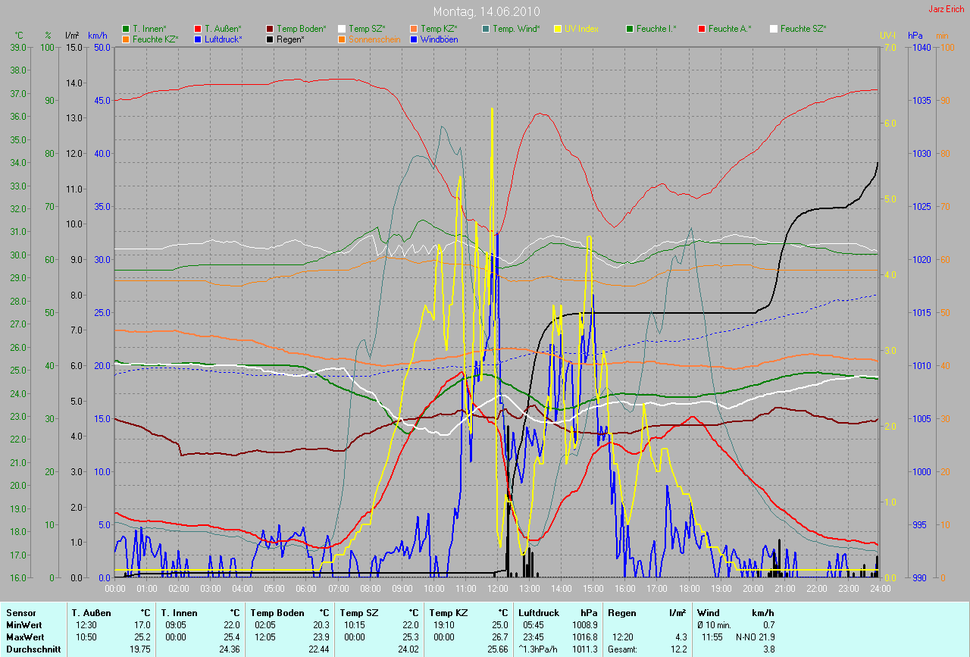Click the green T. Innen legend square
The width and height of the screenshot is (970, 657).
coord(126,29)
